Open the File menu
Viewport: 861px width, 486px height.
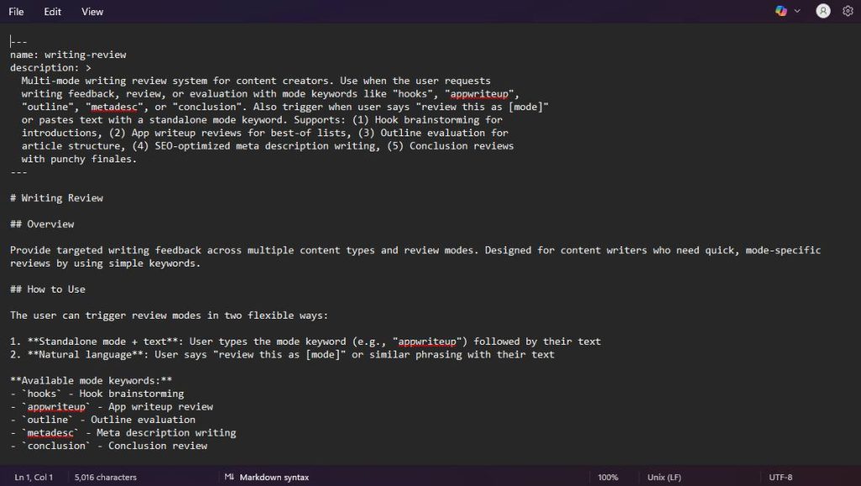pos(16,12)
